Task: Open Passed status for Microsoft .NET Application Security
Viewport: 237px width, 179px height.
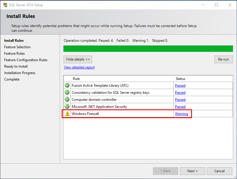Action: 180,107
